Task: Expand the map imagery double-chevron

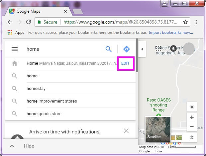Action: point(192,137)
